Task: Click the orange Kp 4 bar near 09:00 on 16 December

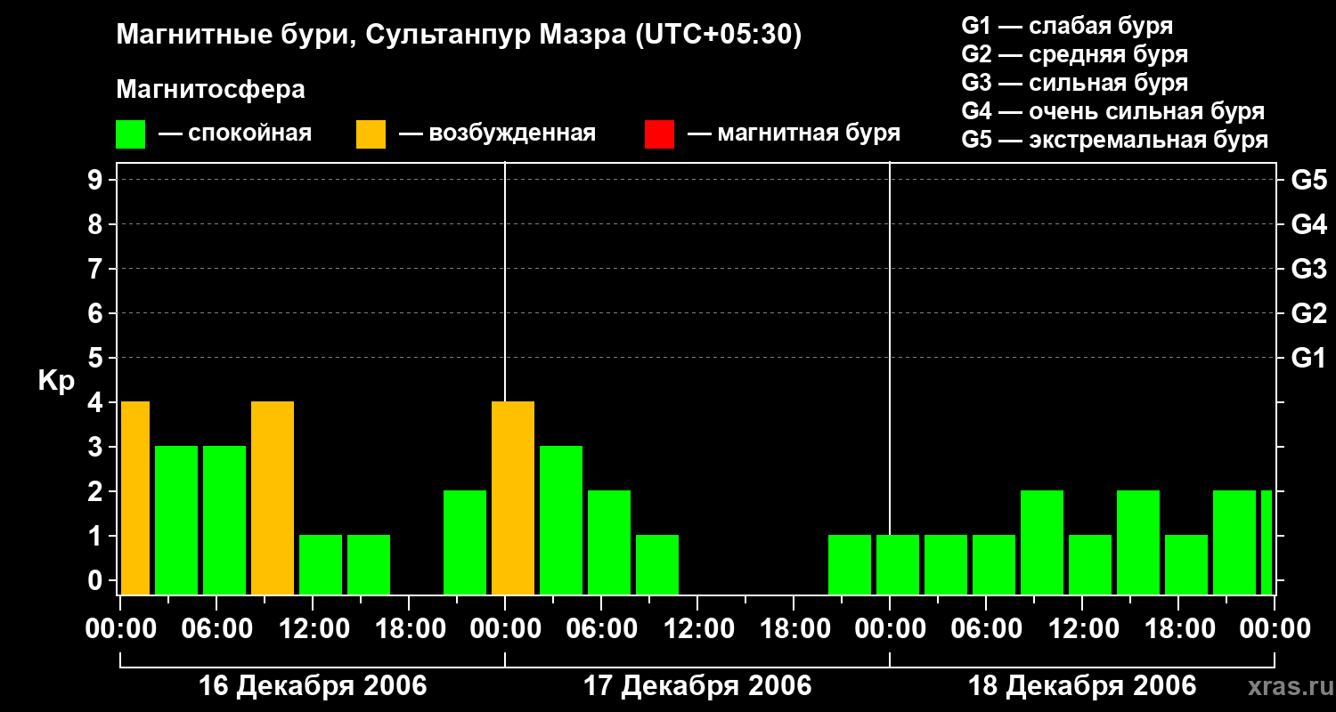Action: tap(273, 498)
